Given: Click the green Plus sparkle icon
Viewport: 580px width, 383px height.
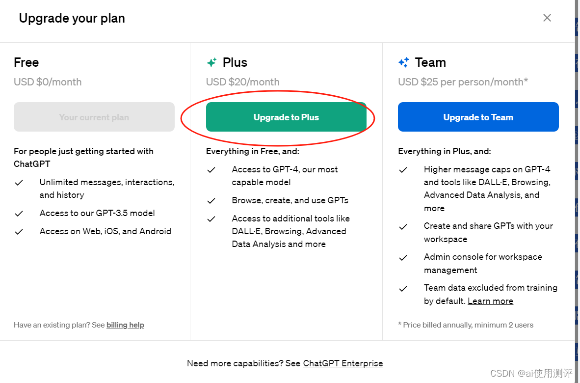Looking at the screenshot, I should 211,62.
